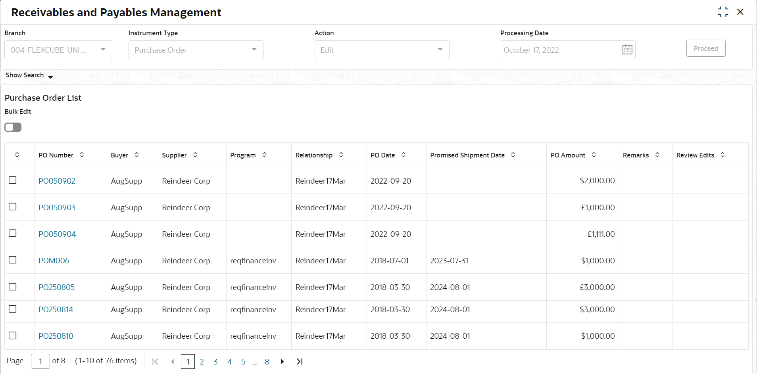Jump to last page of results
The image size is (757, 374).
pyautogui.click(x=300, y=361)
